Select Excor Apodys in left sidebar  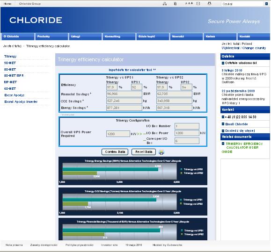[x=15, y=95]
